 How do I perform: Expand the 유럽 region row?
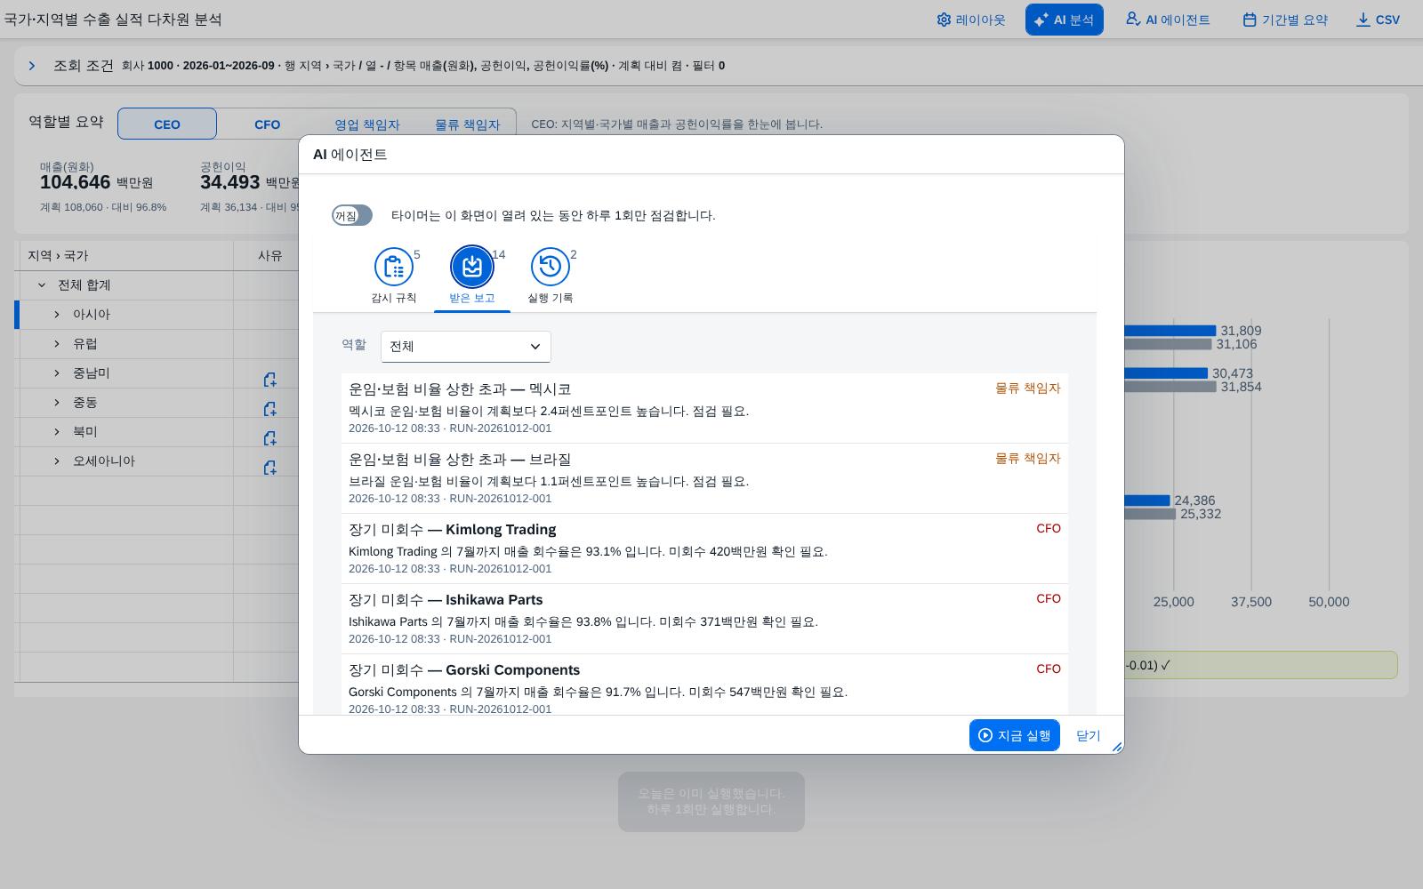(57, 344)
